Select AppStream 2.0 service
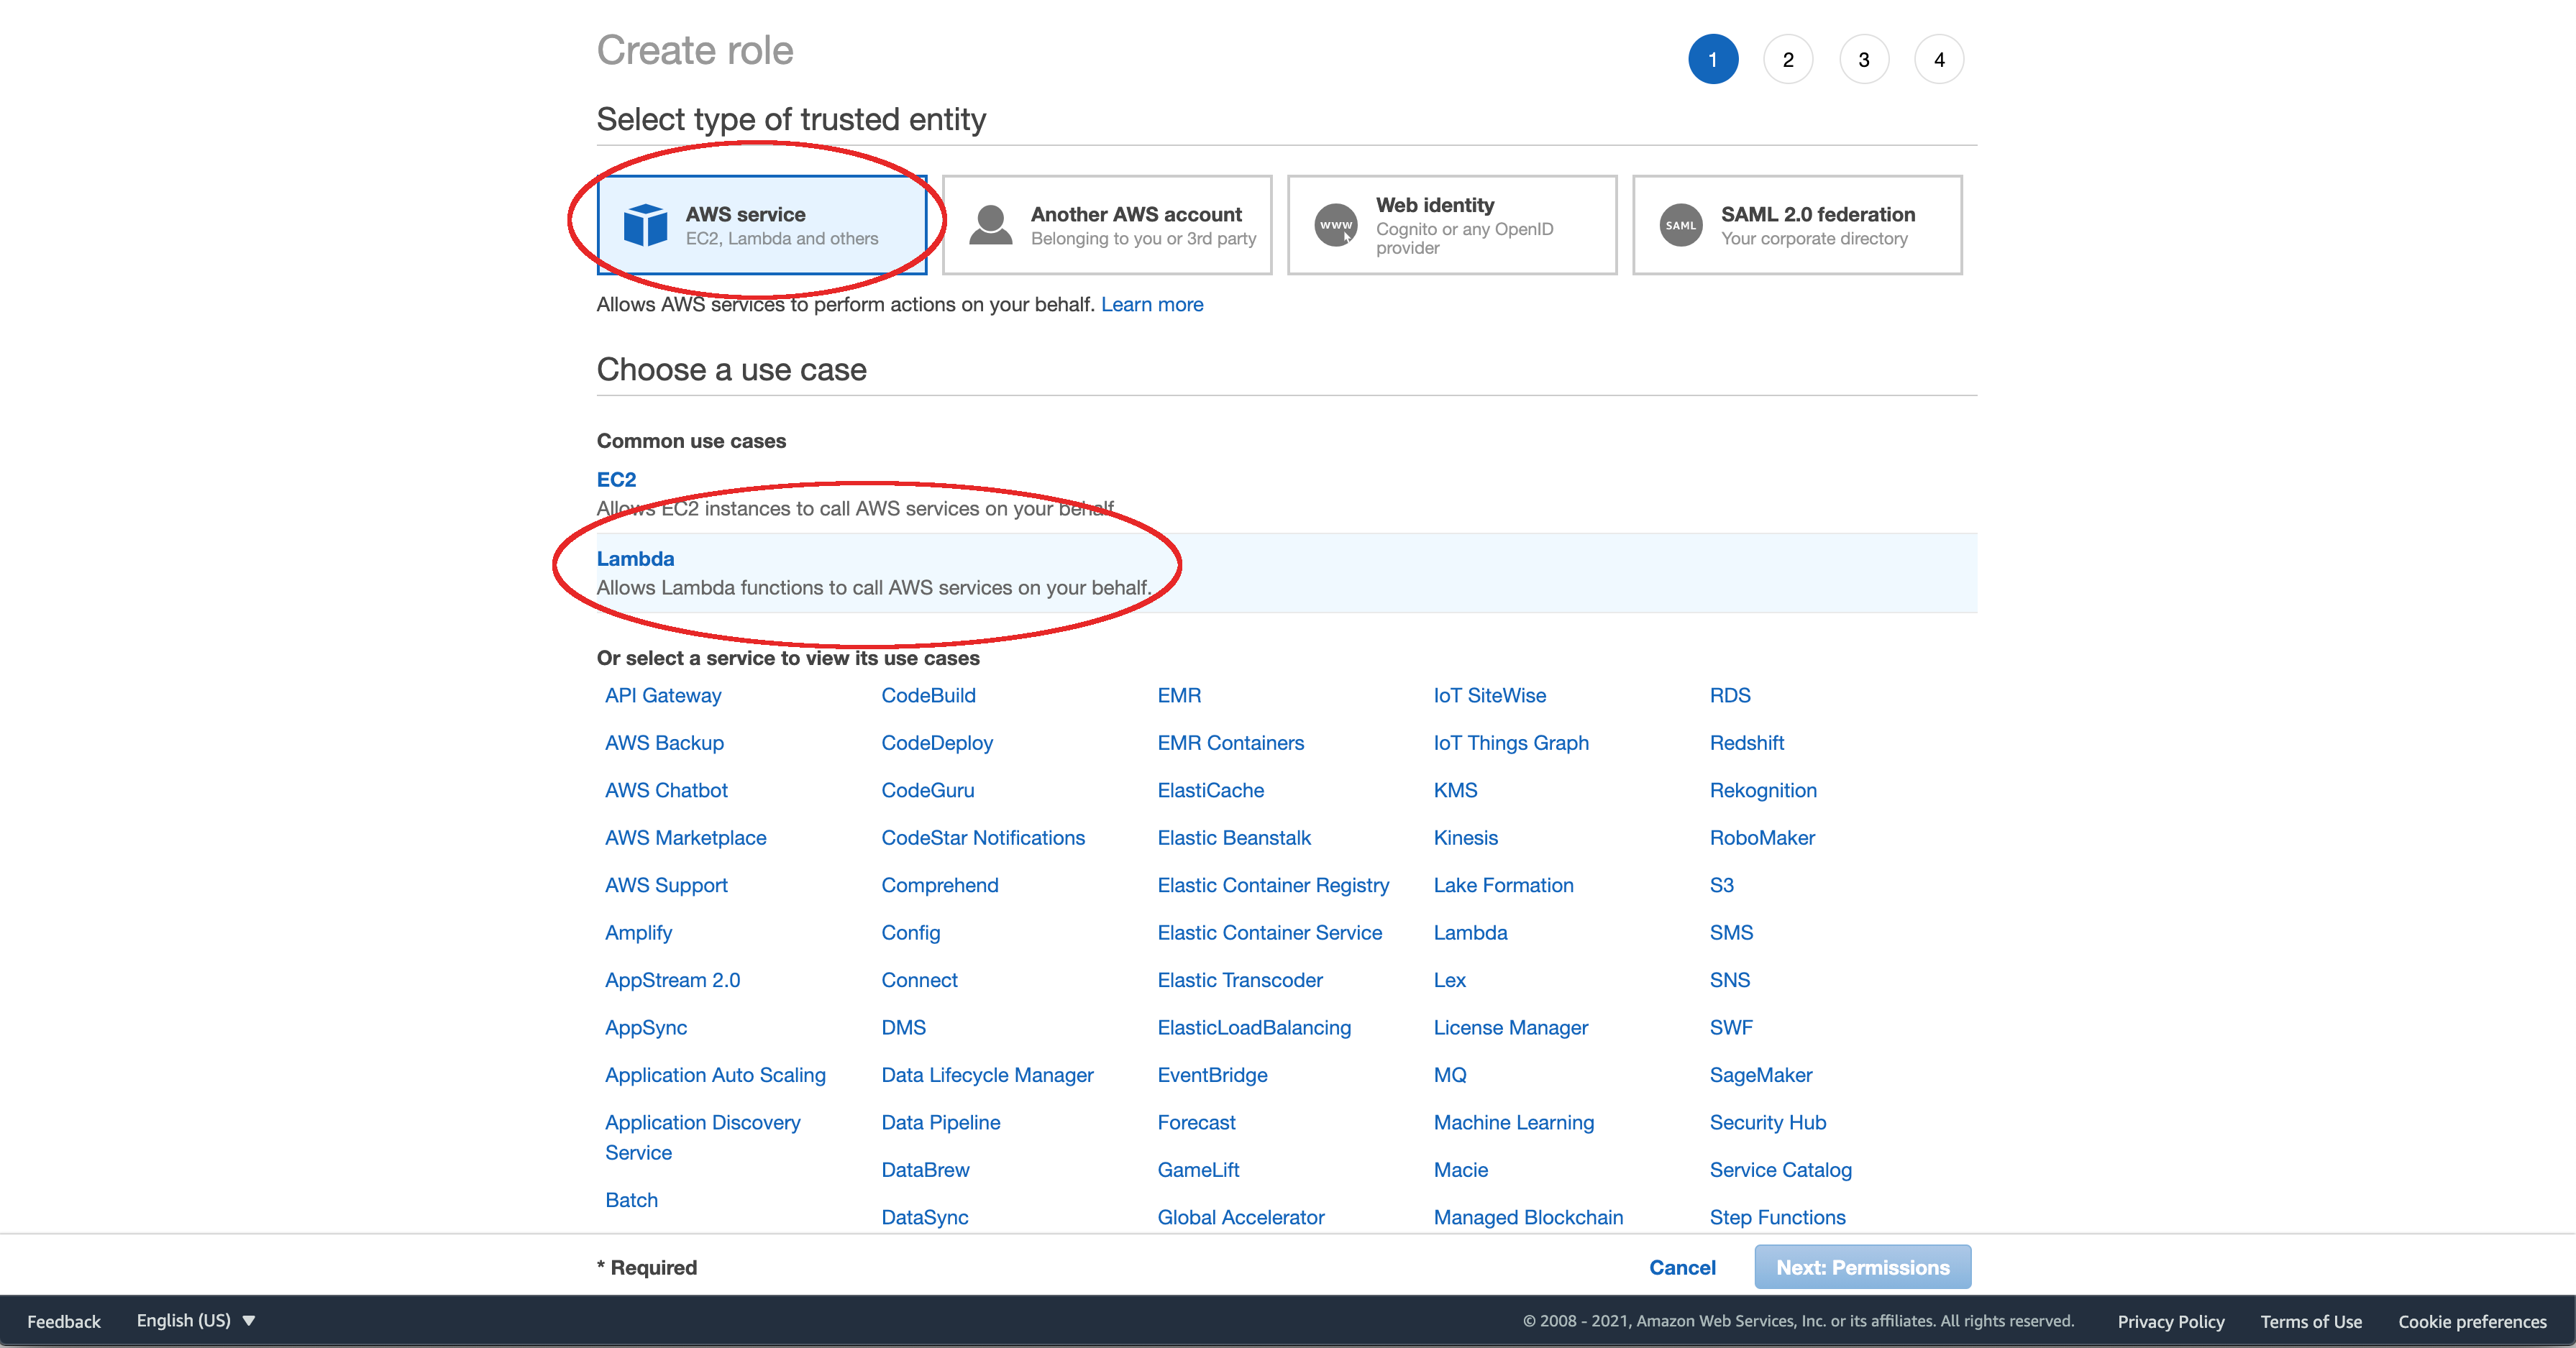The image size is (2576, 1348). [x=672, y=980]
